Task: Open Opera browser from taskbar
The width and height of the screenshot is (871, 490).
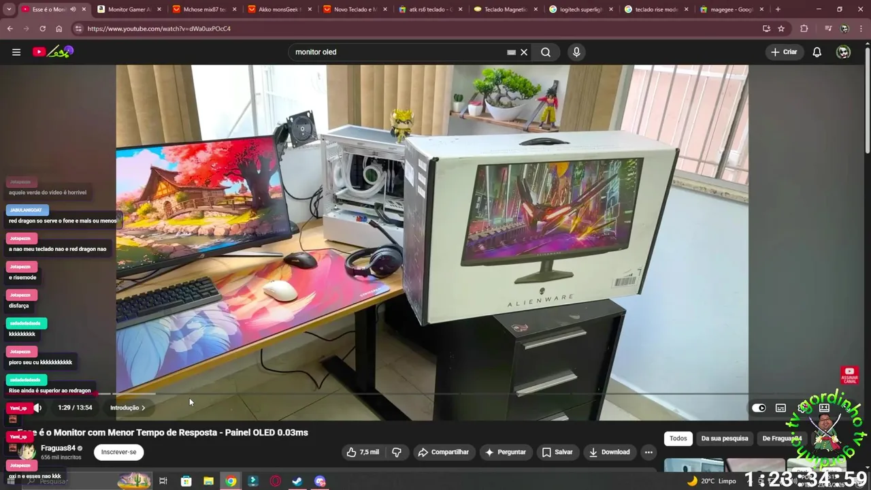Action: point(276,481)
